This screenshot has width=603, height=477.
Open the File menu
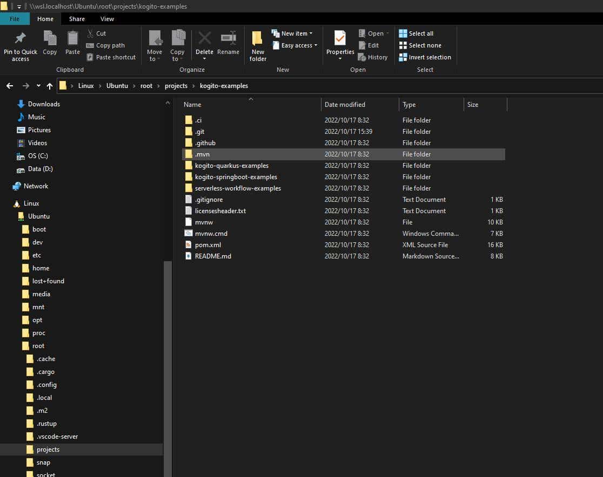point(15,18)
